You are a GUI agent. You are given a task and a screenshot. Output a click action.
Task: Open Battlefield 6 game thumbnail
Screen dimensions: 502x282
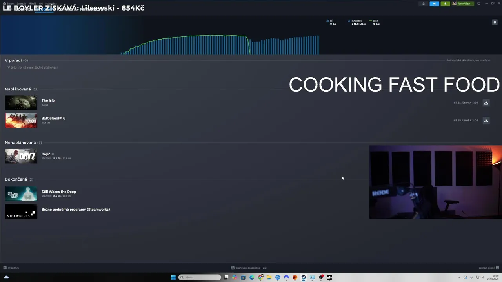[x=21, y=120]
